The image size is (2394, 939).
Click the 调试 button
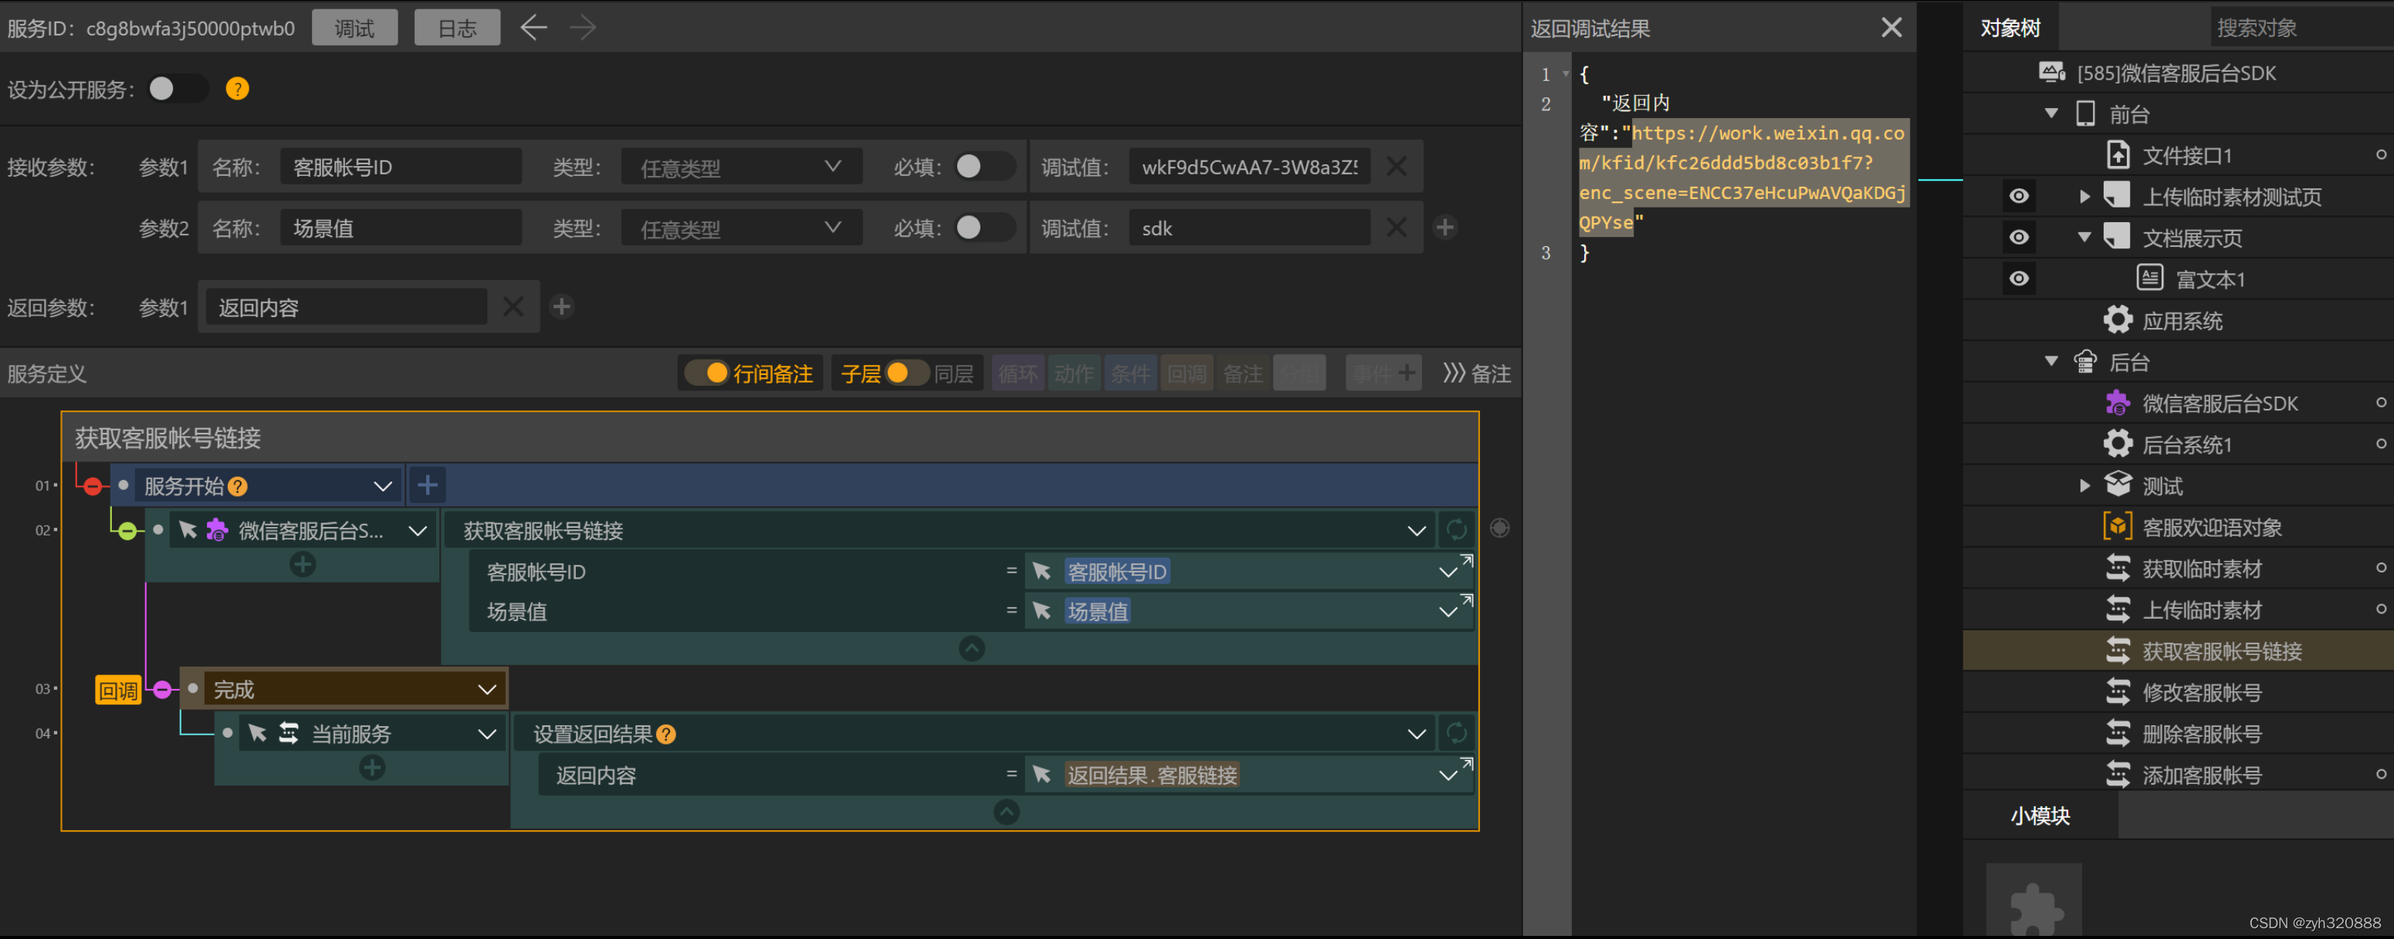354,28
